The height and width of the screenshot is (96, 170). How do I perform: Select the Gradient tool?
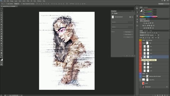pyautogui.click(x=1, y=36)
